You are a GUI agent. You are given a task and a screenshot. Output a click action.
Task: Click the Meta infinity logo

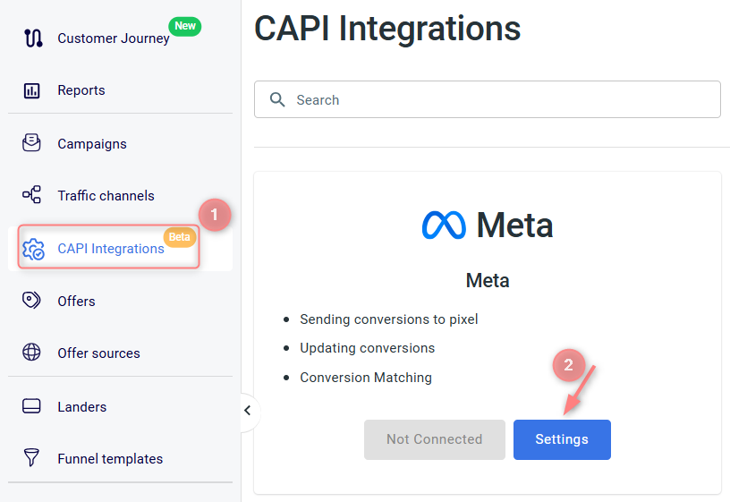[444, 225]
